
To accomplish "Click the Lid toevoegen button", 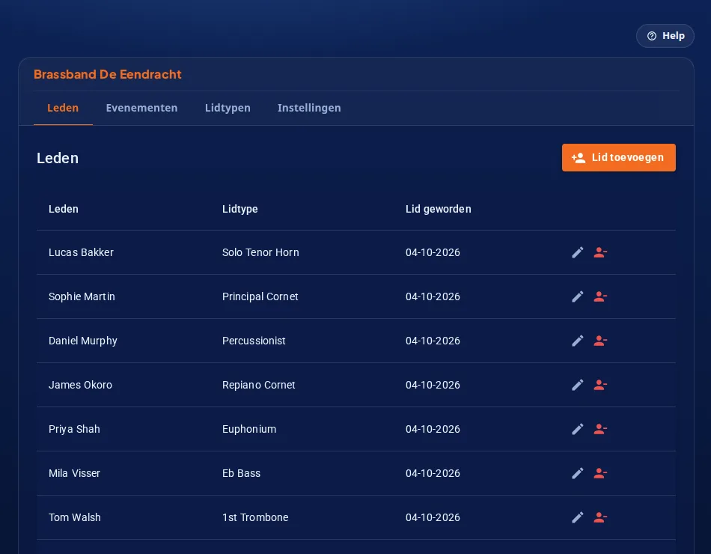I will point(618,157).
